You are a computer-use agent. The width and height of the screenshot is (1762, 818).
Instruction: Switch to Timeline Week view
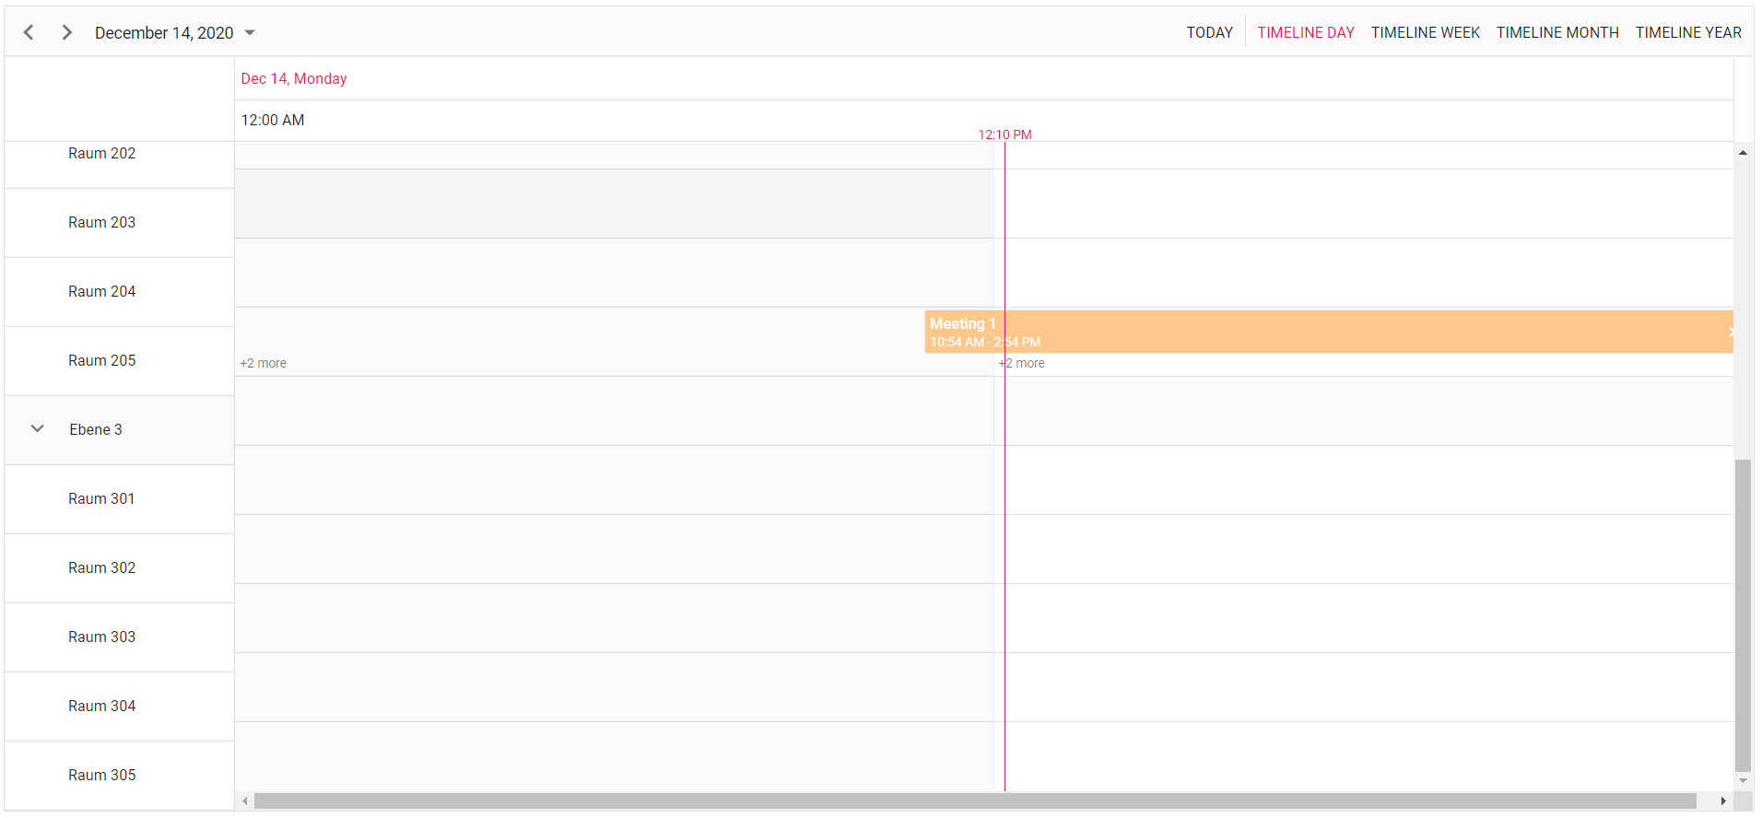click(x=1425, y=33)
